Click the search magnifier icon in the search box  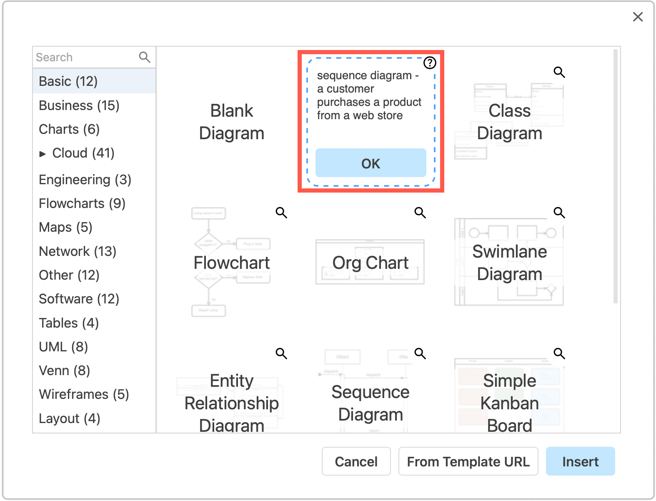[145, 57]
